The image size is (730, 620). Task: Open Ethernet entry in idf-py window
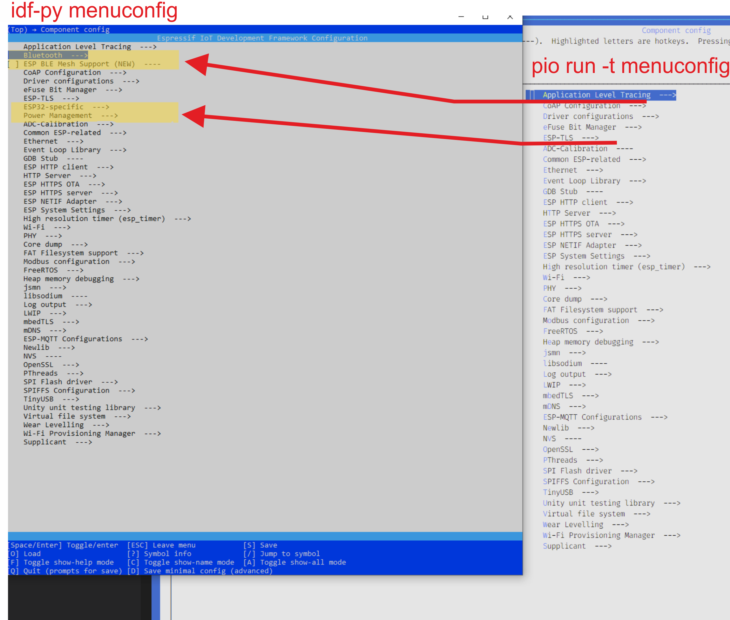53,141
